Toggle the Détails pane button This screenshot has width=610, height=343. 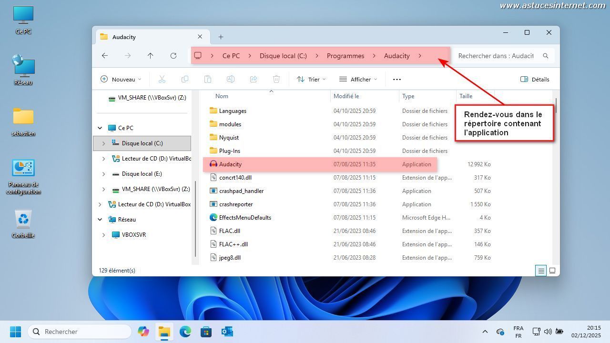[x=535, y=80]
